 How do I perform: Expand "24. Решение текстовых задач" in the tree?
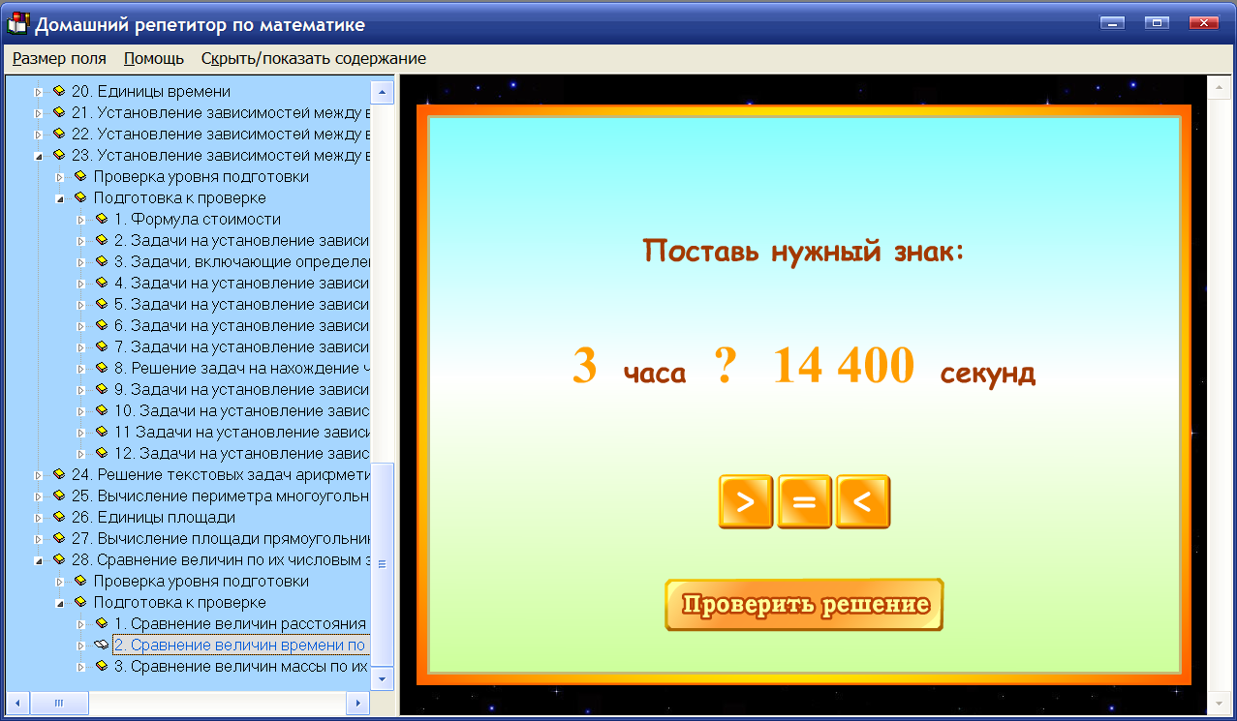coord(36,473)
